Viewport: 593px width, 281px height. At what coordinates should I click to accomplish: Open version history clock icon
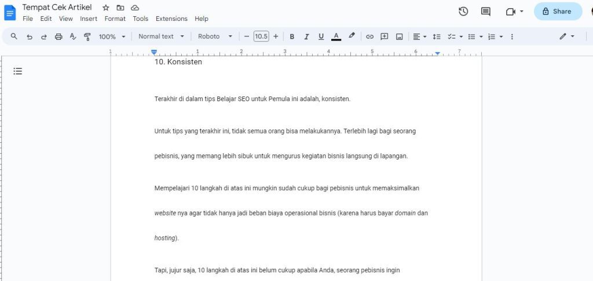click(463, 12)
